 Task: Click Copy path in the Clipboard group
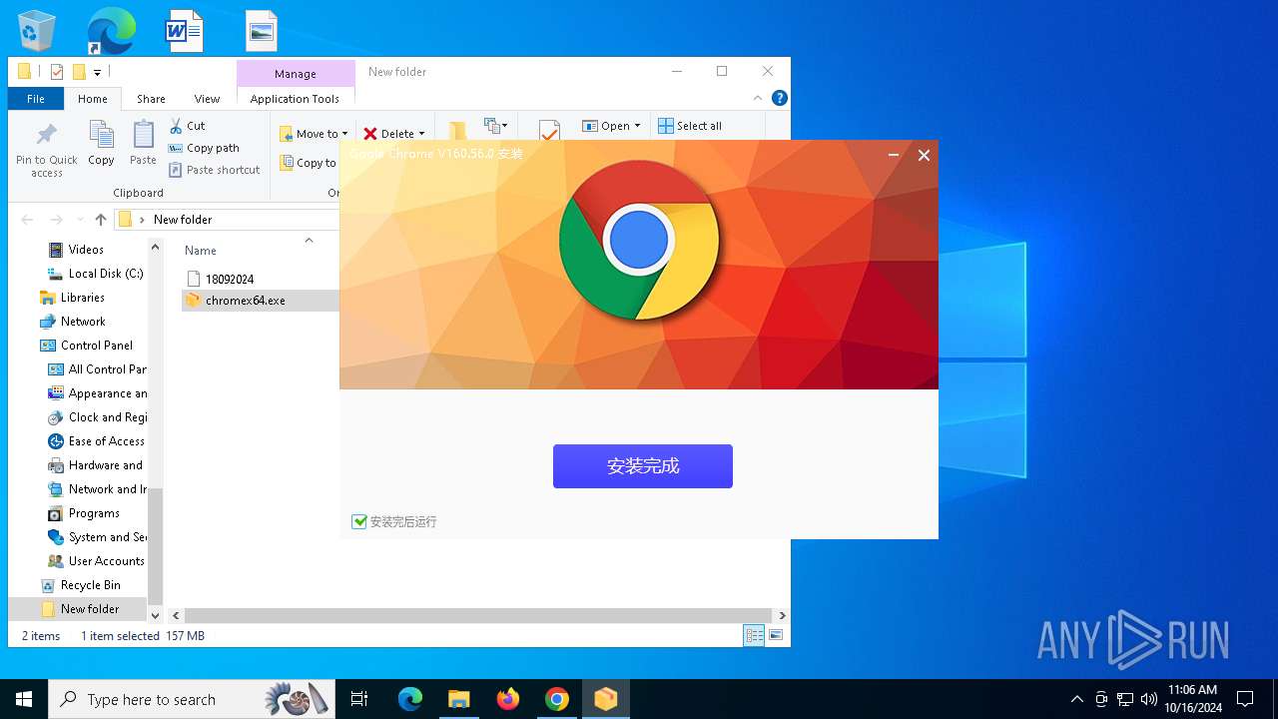[204, 148]
